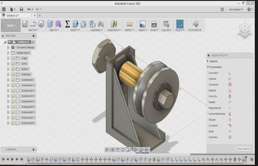Toggle visibility bulb of Origin folder

coord(13,58)
